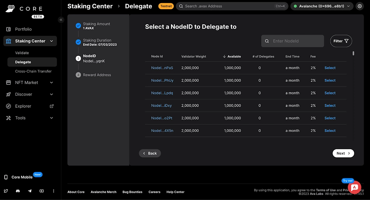Go to Validate under Staking Center
Image resolution: width=370 pixels, height=200 pixels.
coord(22,53)
